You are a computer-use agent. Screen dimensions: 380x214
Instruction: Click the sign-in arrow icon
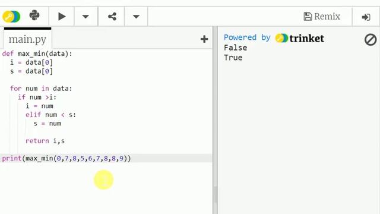[366, 17]
